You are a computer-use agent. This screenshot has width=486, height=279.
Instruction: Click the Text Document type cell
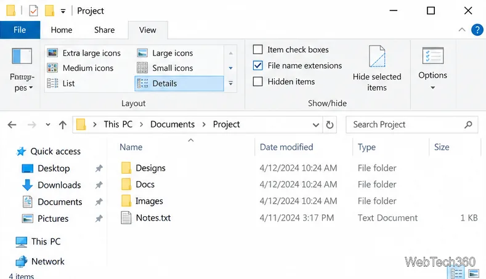coord(387,217)
